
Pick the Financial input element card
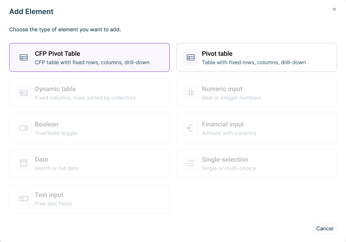pos(256,128)
